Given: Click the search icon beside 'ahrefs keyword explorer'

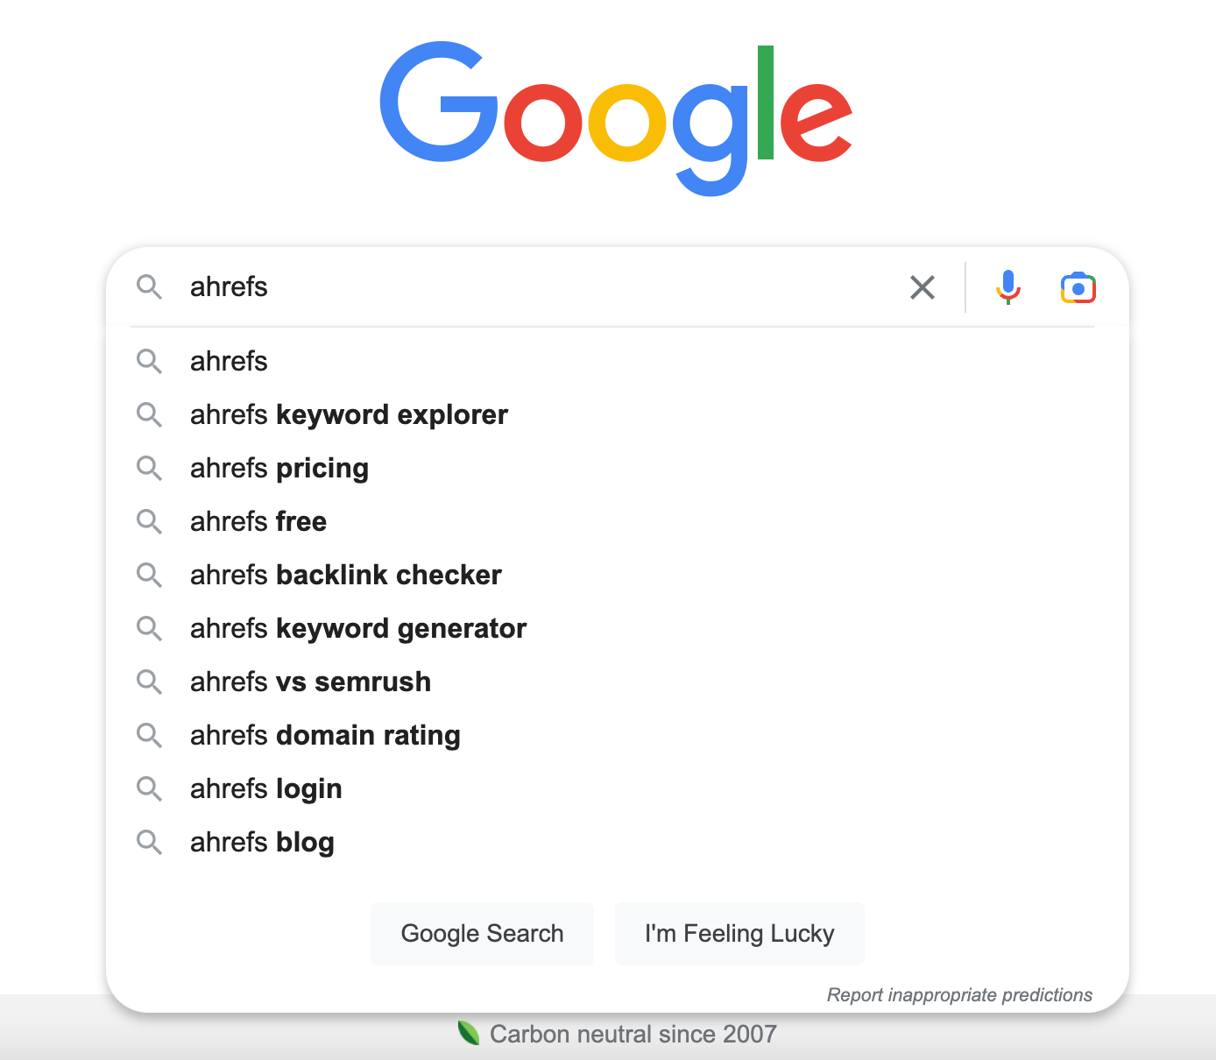Looking at the screenshot, I should pos(149,414).
